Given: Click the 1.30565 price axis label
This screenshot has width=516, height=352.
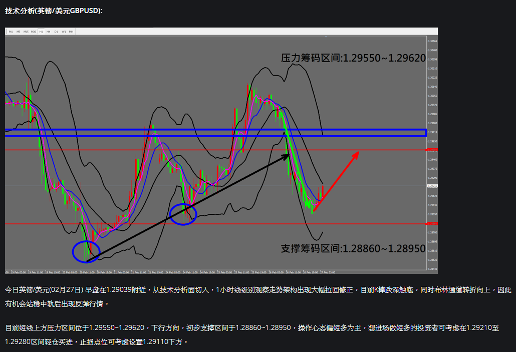Looking at the screenshot, I should 432,41.
